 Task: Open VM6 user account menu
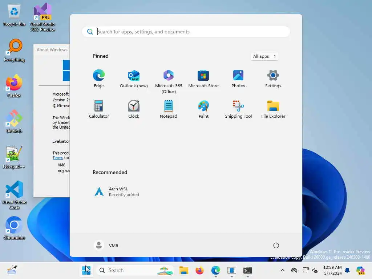click(106, 245)
